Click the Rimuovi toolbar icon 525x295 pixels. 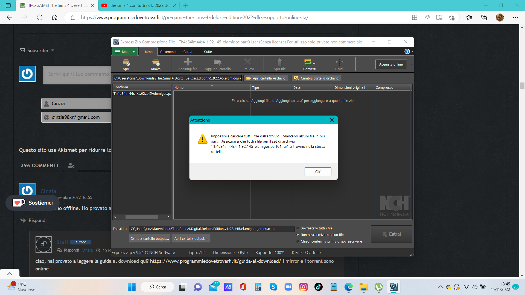pyautogui.click(x=247, y=64)
